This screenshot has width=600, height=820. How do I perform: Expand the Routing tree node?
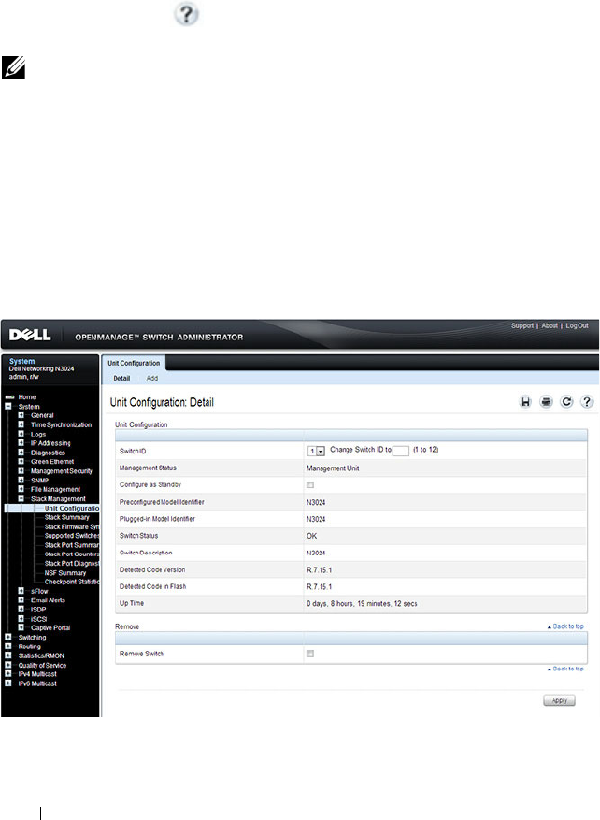[8, 646]
